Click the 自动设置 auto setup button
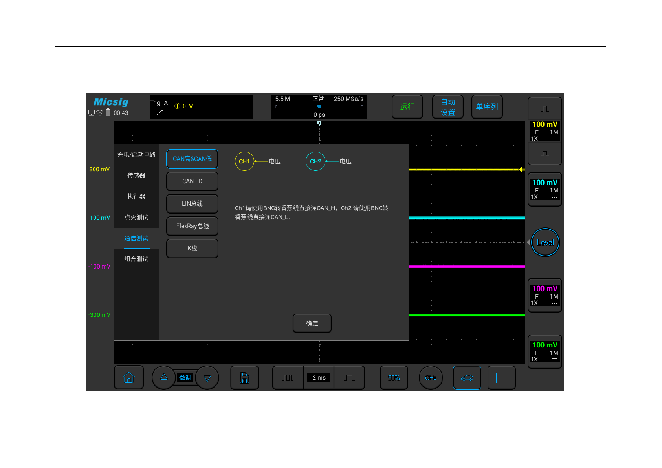 point(448,107)
